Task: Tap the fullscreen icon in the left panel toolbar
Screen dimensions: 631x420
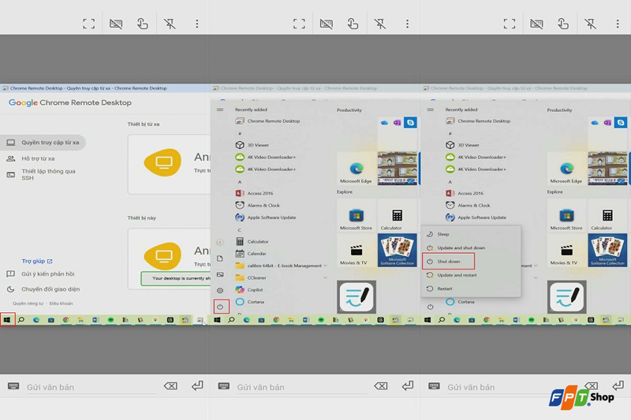Action: click(89, 24)
